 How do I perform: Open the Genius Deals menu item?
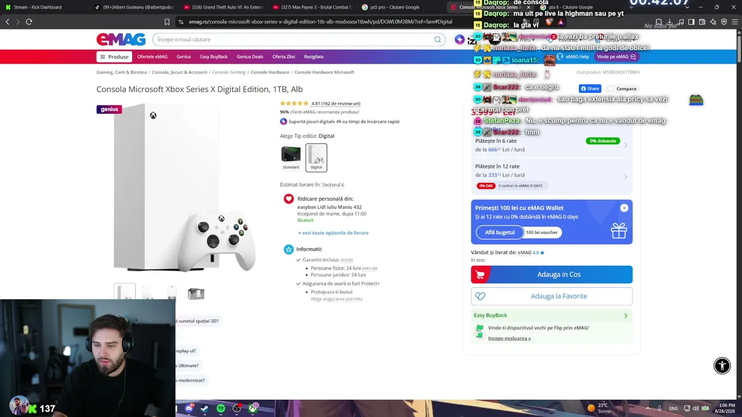250,57
